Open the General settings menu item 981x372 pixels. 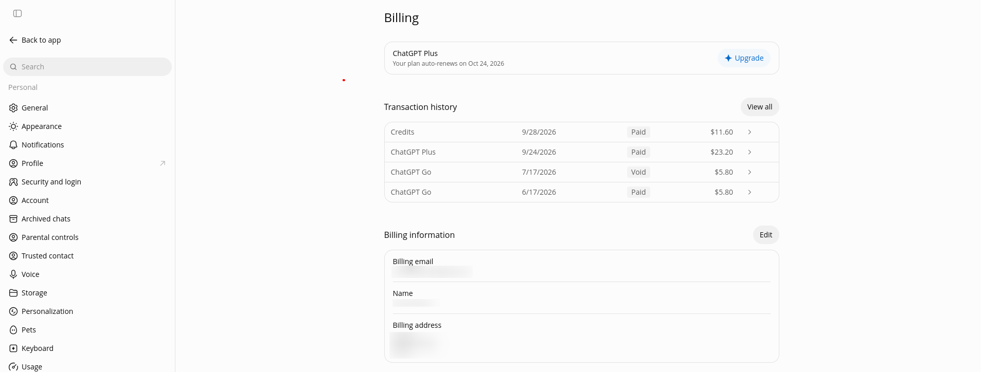pos(87,108)
